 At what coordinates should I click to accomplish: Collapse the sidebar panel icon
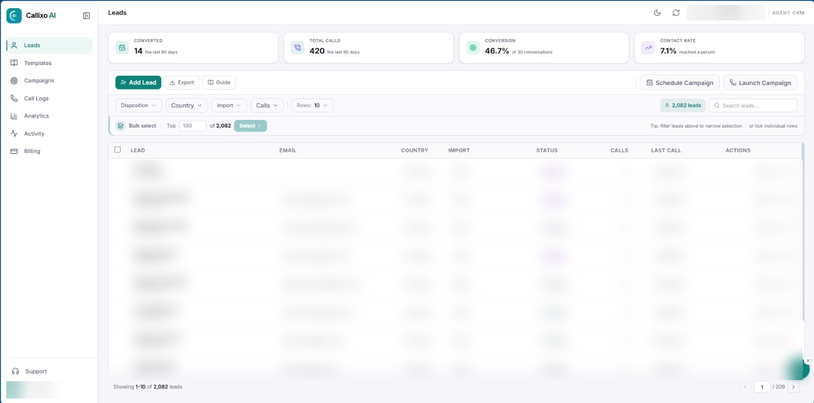click(86, 16)
